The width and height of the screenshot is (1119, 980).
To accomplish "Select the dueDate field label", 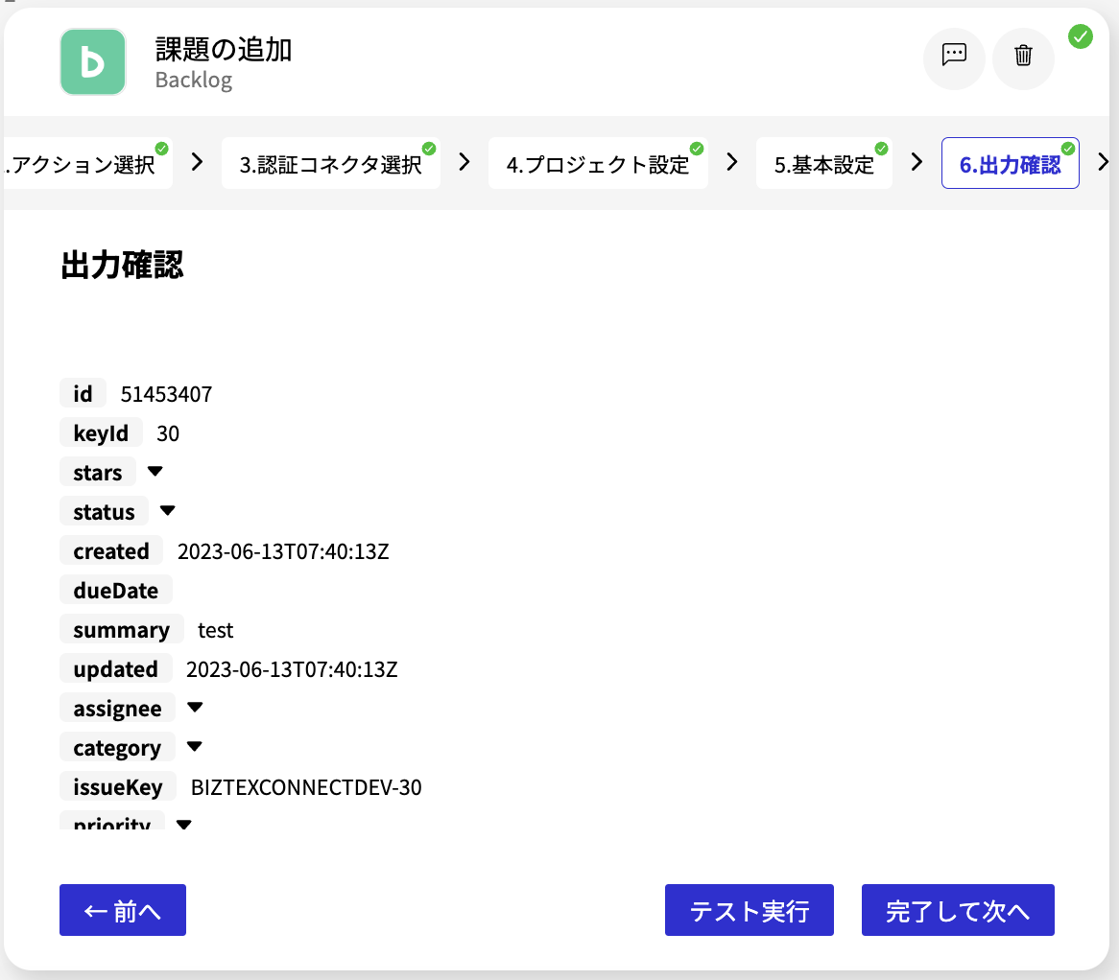I will tap(115, 590).
